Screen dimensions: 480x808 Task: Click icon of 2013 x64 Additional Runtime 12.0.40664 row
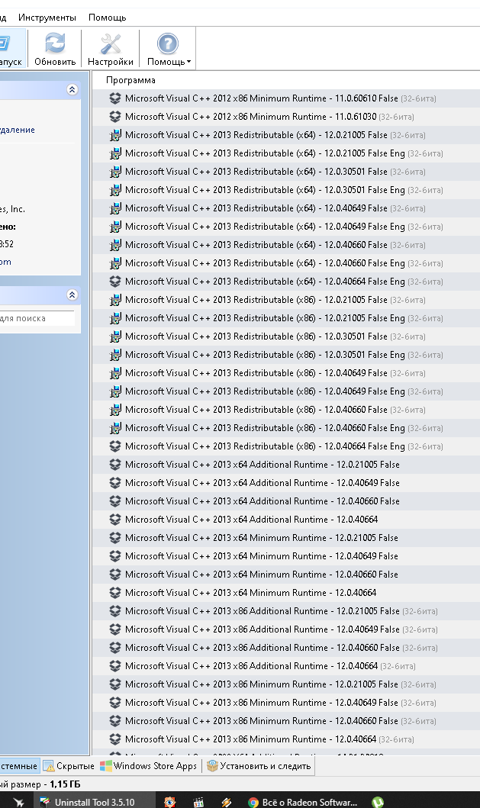tap(115, 520)
